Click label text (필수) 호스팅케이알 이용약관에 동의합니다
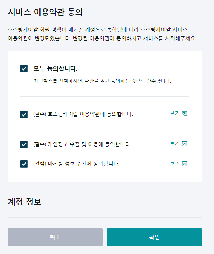 tap(83, 114)
